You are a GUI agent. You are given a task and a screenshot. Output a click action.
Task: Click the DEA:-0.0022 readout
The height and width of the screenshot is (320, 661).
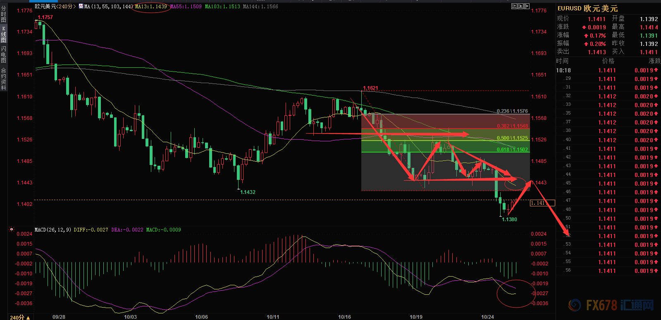click(x=127, y=229)
